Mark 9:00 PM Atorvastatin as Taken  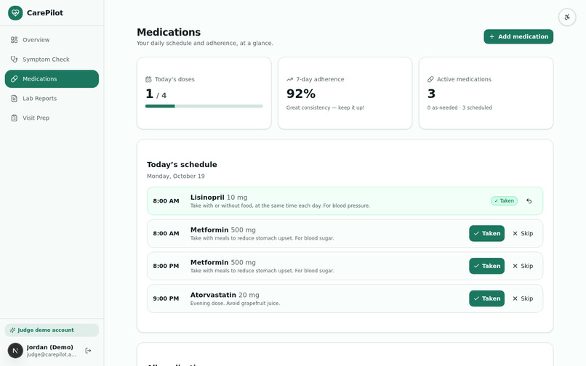click(x=486, y=298)
